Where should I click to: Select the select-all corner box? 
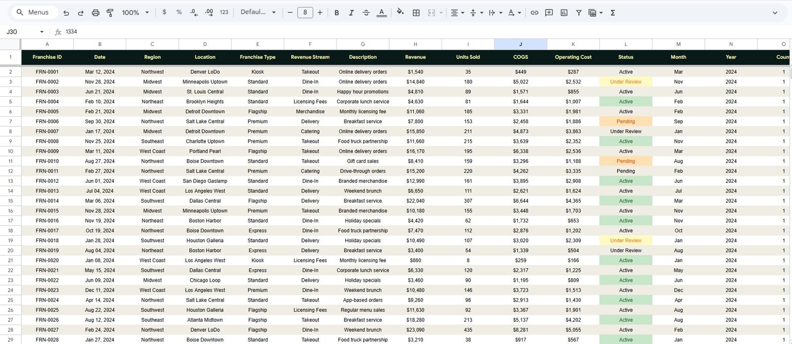pos(10,44)
